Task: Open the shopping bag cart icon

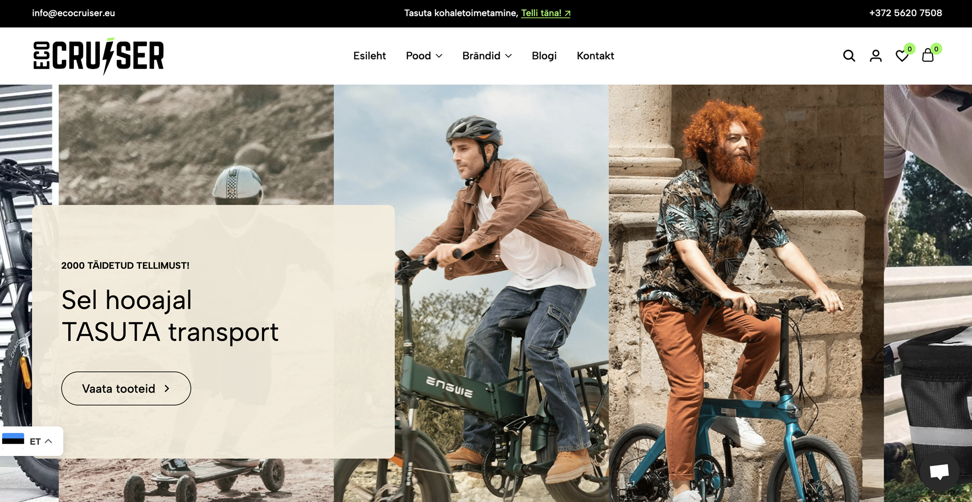Action: point(927,55)
